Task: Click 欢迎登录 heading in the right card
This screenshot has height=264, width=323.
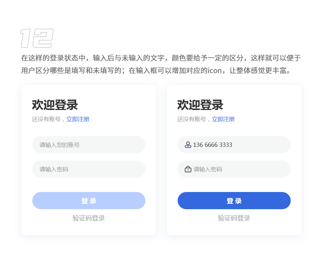Action: (200, 105)
